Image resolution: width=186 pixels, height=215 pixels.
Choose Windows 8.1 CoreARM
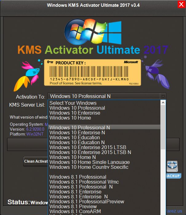[x=104, y=211]
